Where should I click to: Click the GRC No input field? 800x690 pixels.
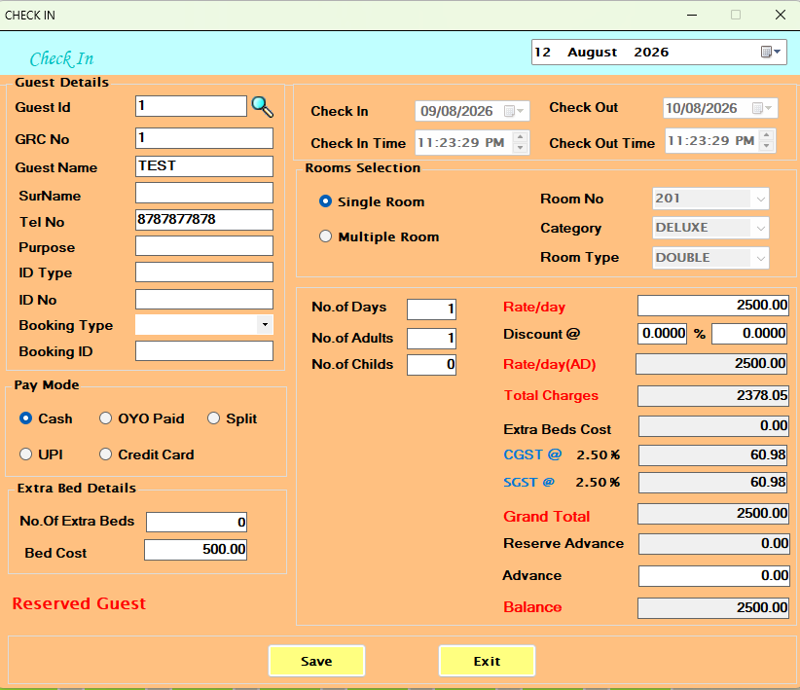(204, 138)
